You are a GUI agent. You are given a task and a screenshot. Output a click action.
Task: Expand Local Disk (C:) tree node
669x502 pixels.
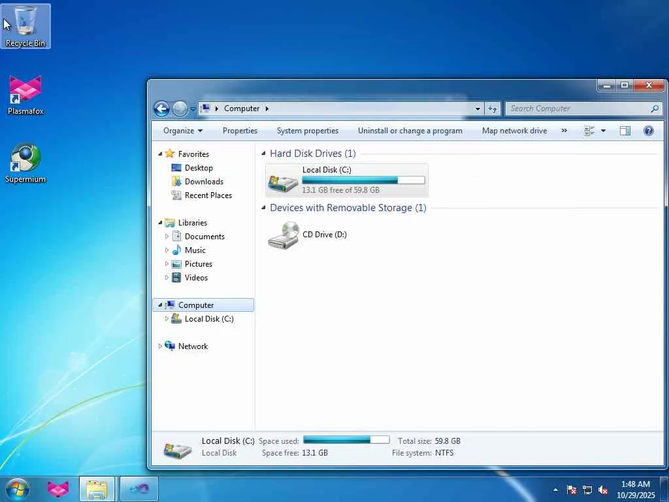pyautogui.click(x=167, y=319)
